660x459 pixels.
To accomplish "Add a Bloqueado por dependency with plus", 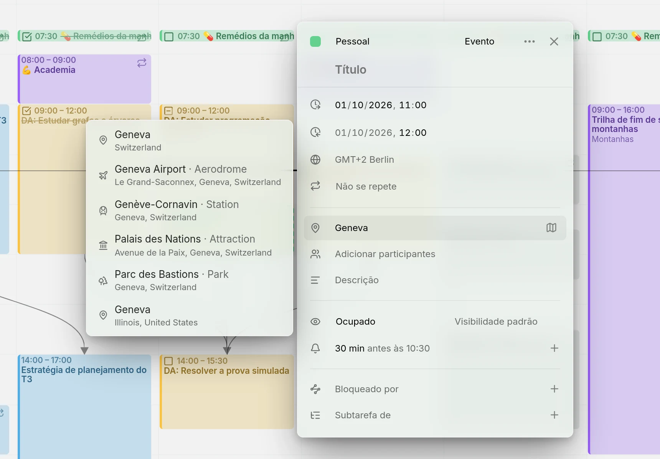I will (x=554, y=389).
